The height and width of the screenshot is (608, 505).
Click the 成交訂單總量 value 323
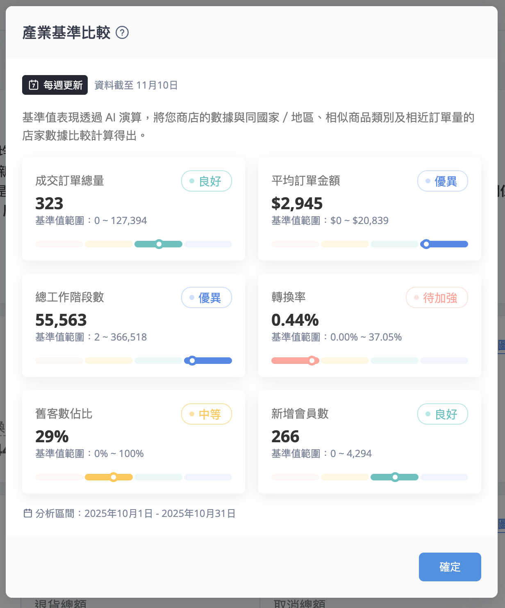pos(49,203)
